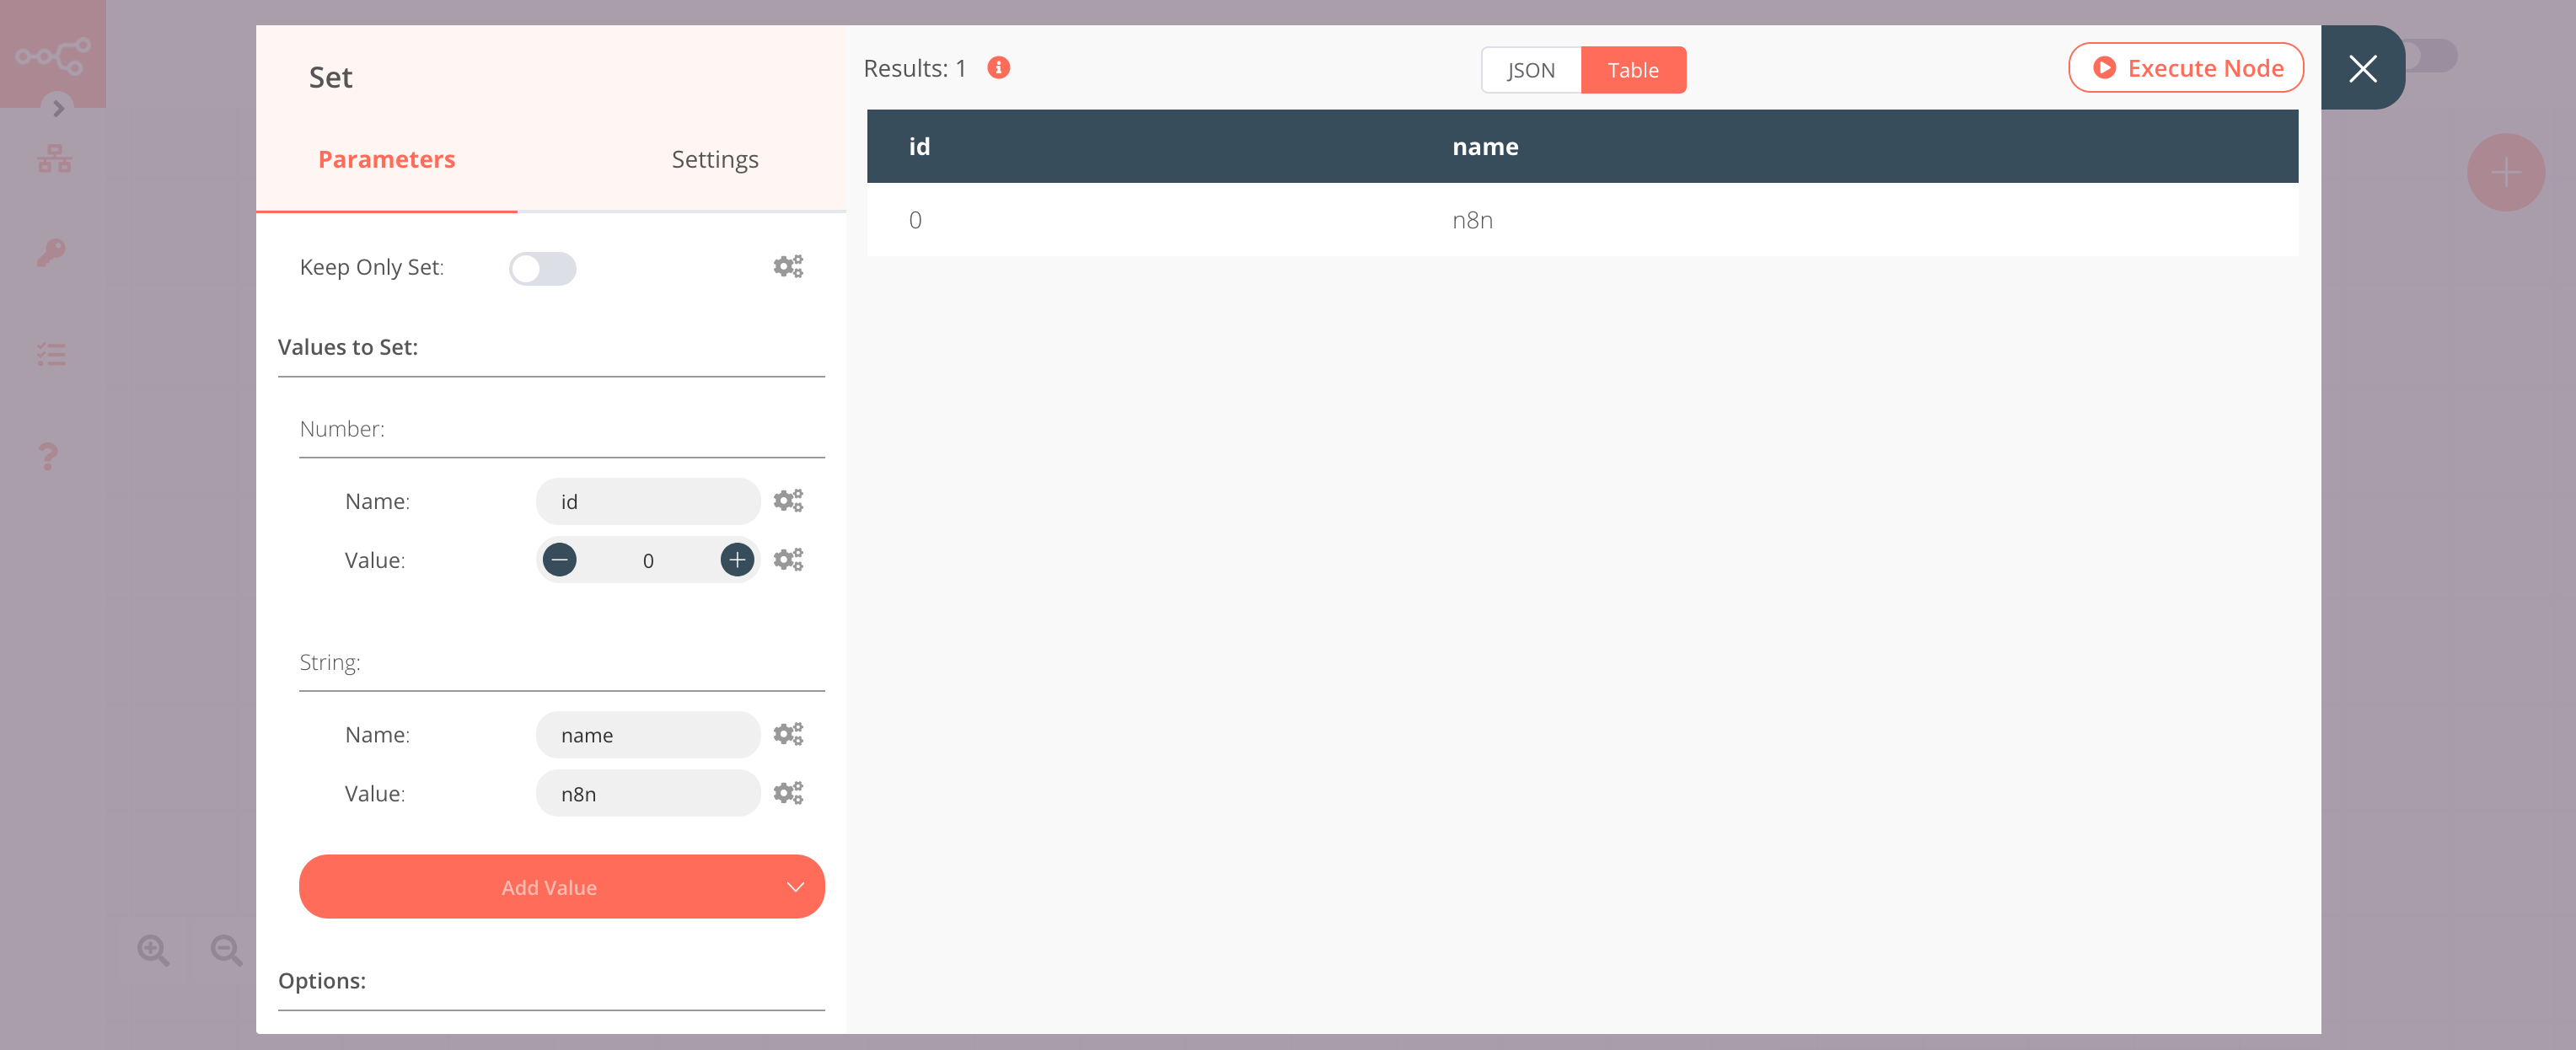Select the Parameters tab
Image resolution: width=2576 pixels, height=1050 pixels.
(x=386, y=158)
